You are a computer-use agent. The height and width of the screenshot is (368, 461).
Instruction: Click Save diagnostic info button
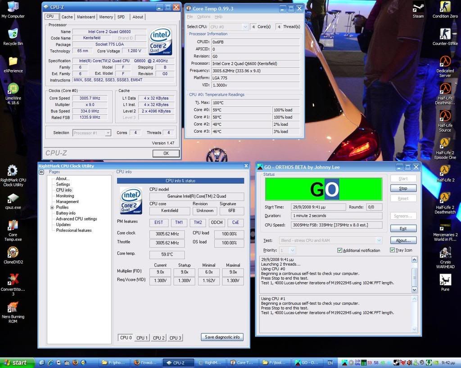[222, 337]
